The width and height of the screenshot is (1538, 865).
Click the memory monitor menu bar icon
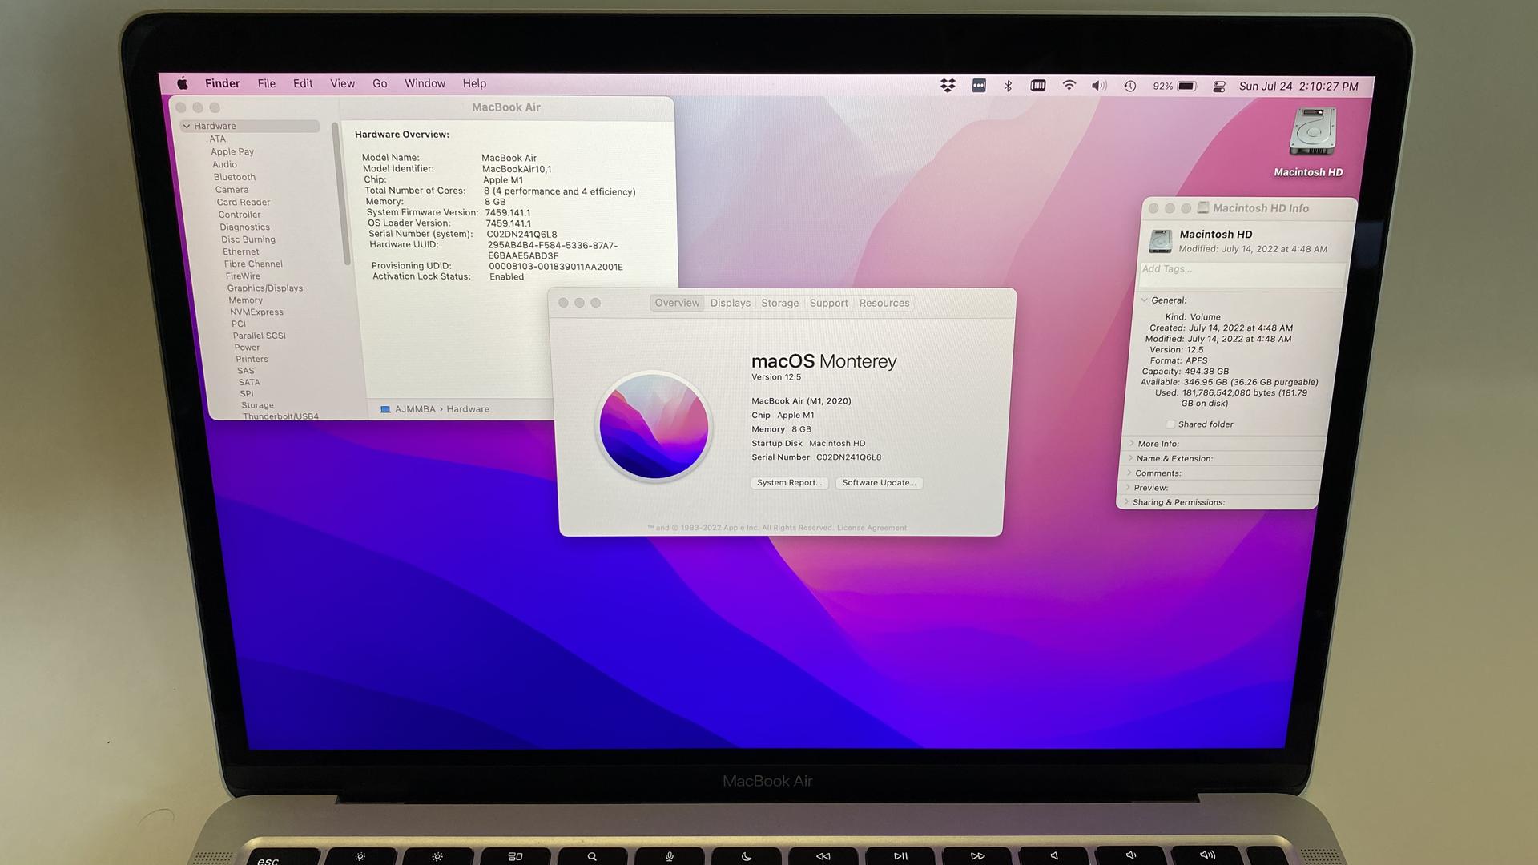tap(1038, 86)
